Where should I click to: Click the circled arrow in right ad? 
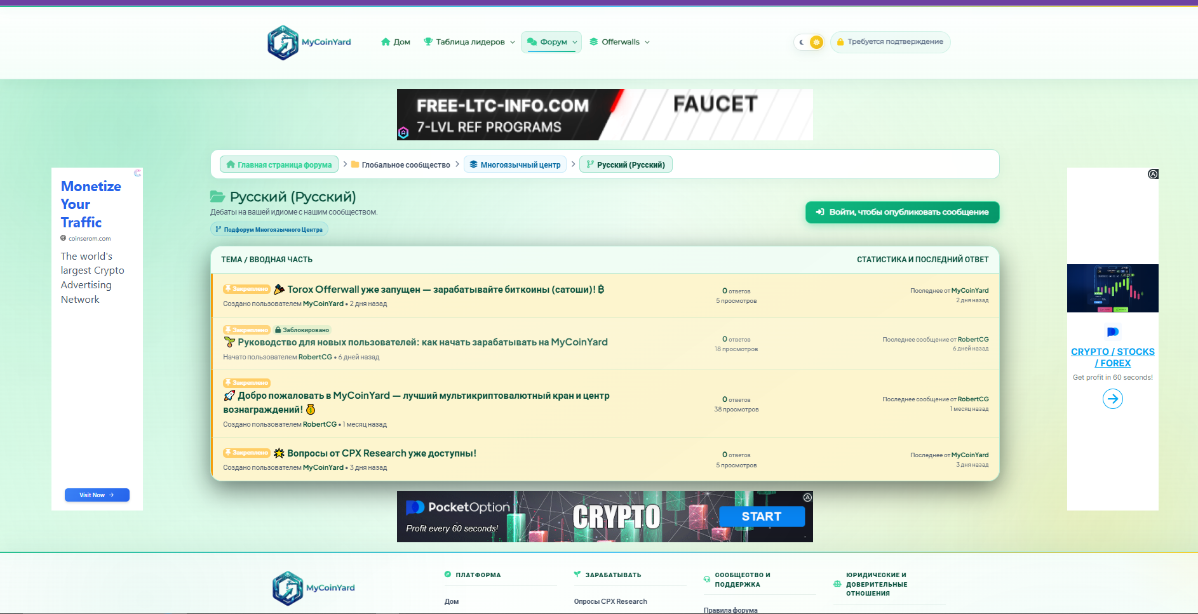[1113, 399]
